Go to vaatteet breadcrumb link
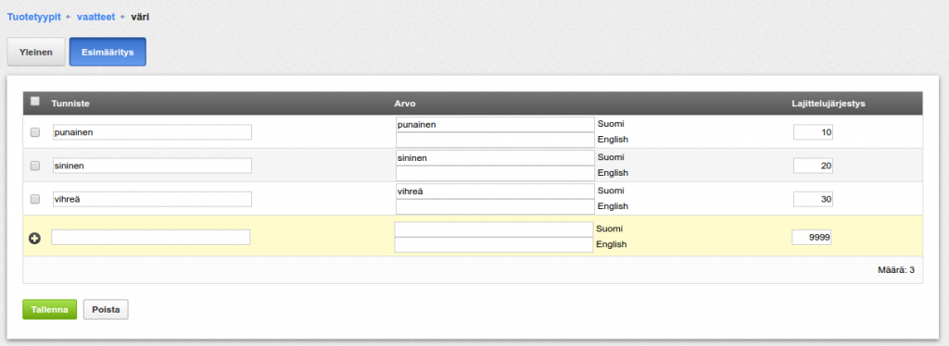The height and width of the screenshot is (346, 949). 95,17
